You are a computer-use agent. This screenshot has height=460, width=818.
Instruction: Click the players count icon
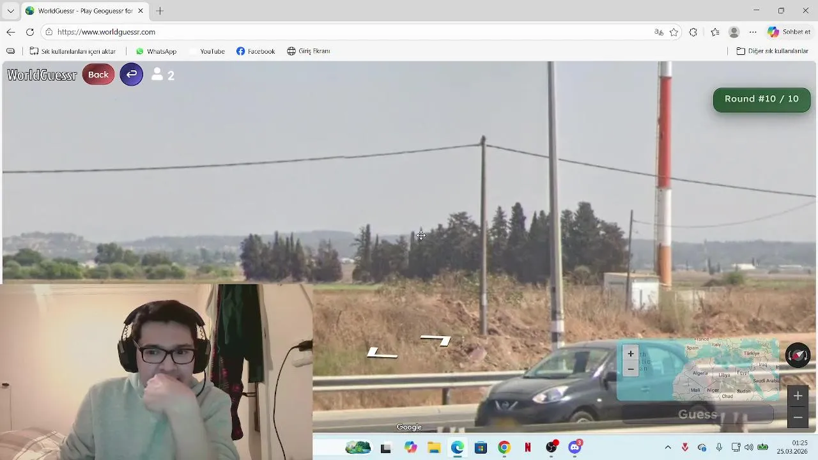(x=157, y=75)
